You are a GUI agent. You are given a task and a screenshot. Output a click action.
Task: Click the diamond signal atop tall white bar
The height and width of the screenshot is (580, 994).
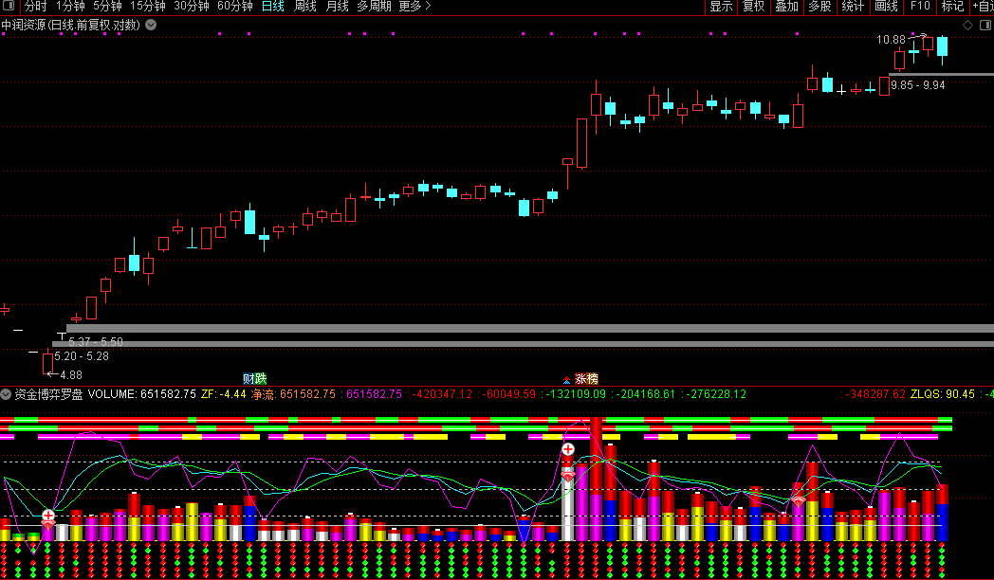click(x=568, y=476)
